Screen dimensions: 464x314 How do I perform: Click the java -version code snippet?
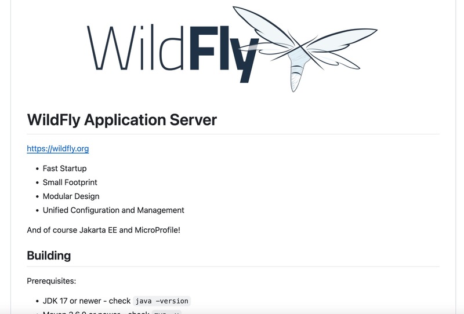(x=162, y=301)
